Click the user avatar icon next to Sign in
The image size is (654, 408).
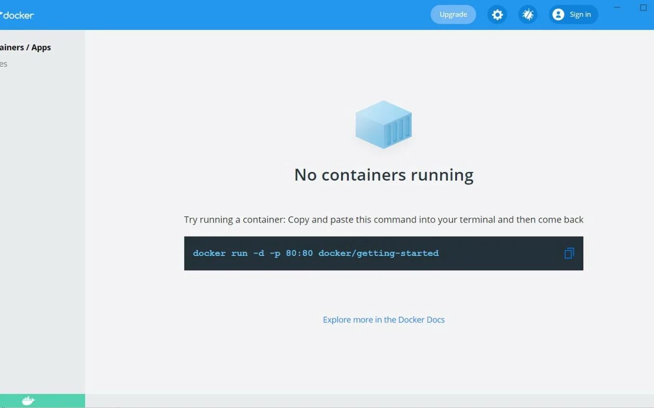[559, 14]
